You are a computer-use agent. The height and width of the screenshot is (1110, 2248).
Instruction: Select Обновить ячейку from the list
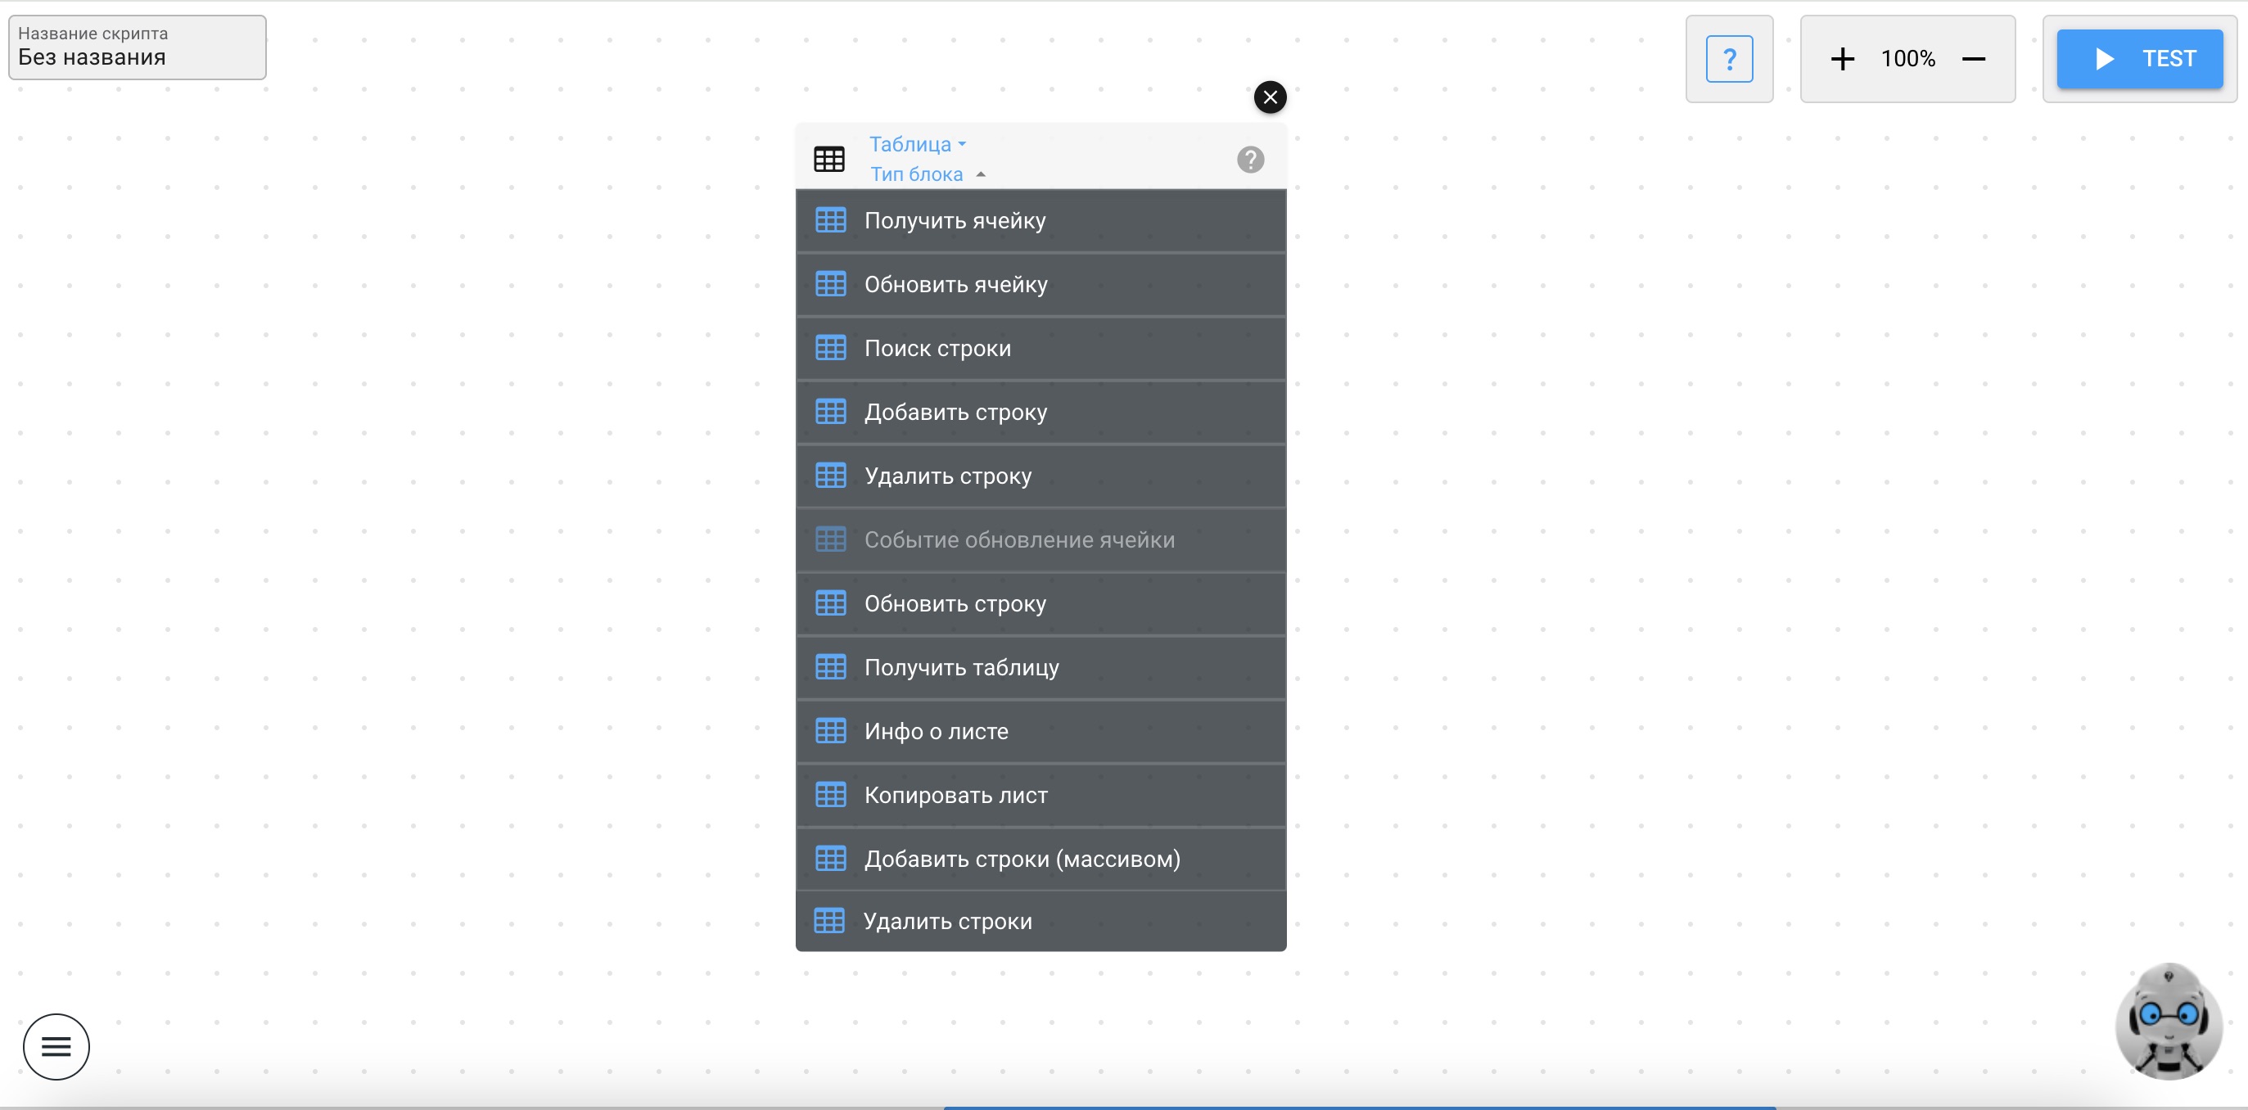[1040, 285]
